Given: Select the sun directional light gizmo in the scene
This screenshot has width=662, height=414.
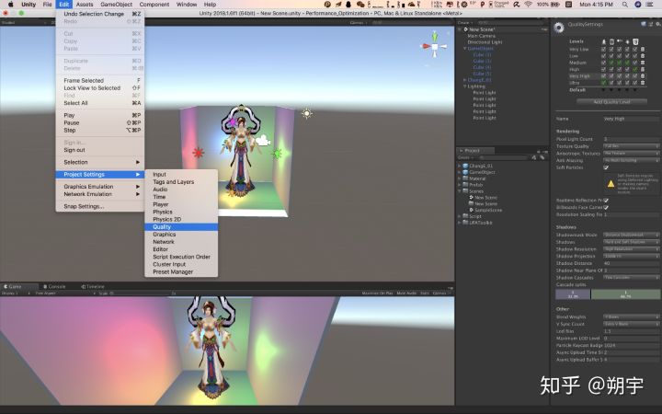Looking at the screenshot, I should pyautogui.click(x=307, y=113).
